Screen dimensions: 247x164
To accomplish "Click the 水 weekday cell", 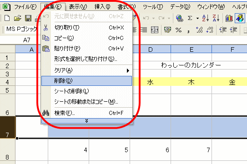I will click(x=150, y=82).
